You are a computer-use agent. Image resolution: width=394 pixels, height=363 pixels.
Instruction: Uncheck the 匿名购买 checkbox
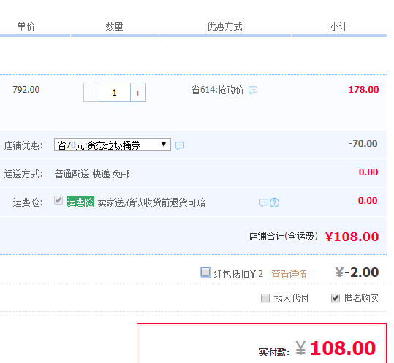pyautogui.click(x=336, y=298)
